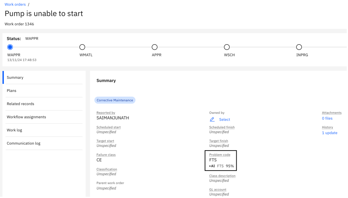Click the pencil icon to edit Owned by
This screenshot has width=348, height=198.
[x=212, y=119]
